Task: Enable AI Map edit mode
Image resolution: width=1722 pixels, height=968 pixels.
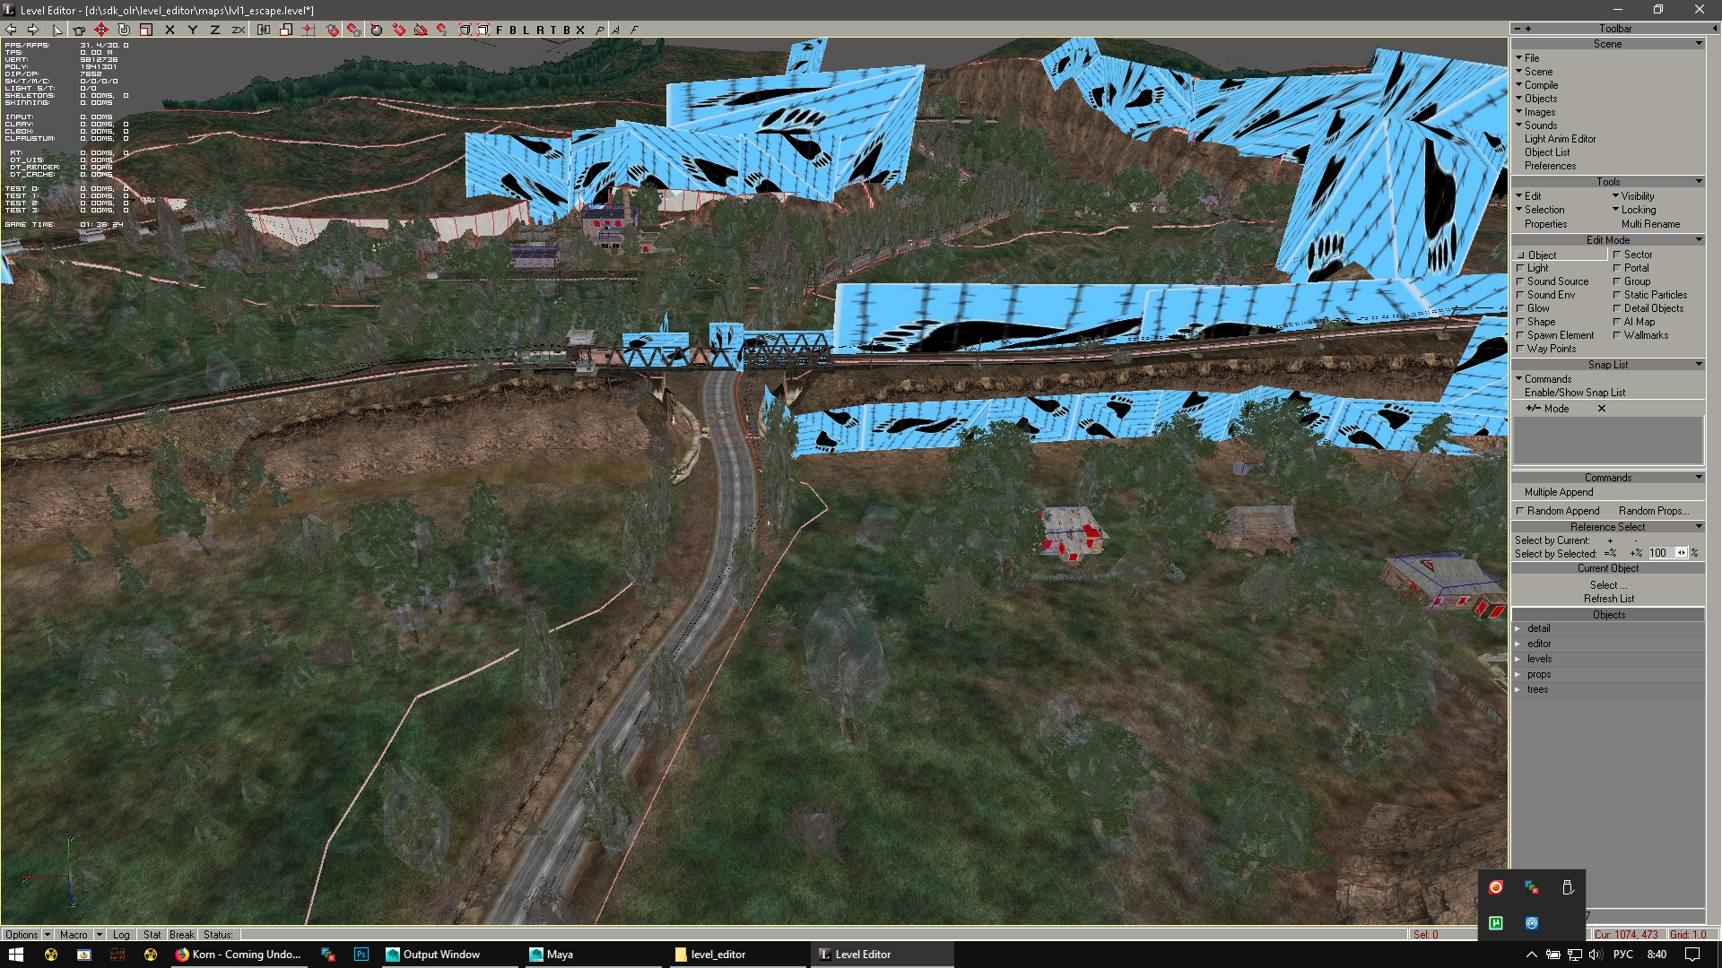Action: click(1639, 322)
